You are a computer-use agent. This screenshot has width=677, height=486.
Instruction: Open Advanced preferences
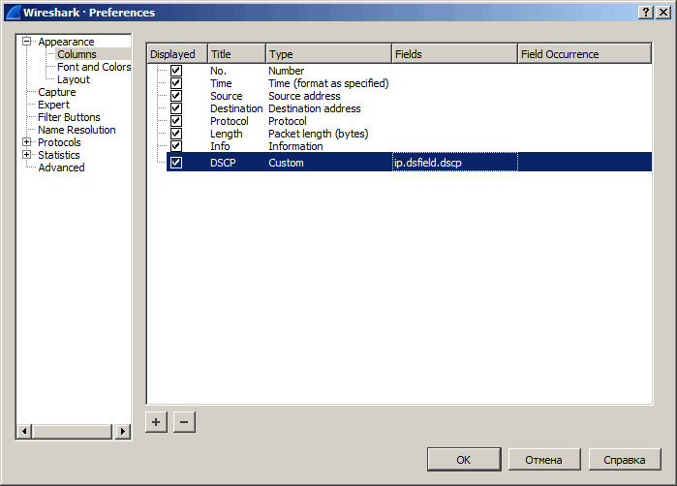pos(61,167)
